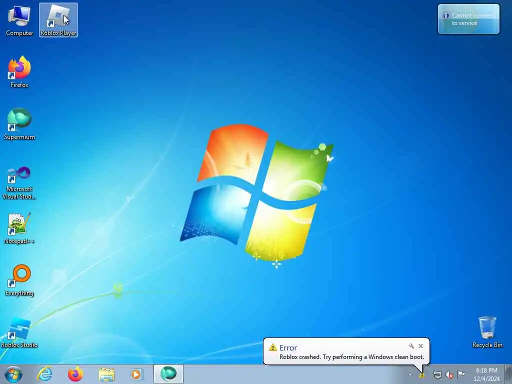Screen dimensions: 512x384
Task: Open the muted volume tray icon
Action: click(449, 375)
